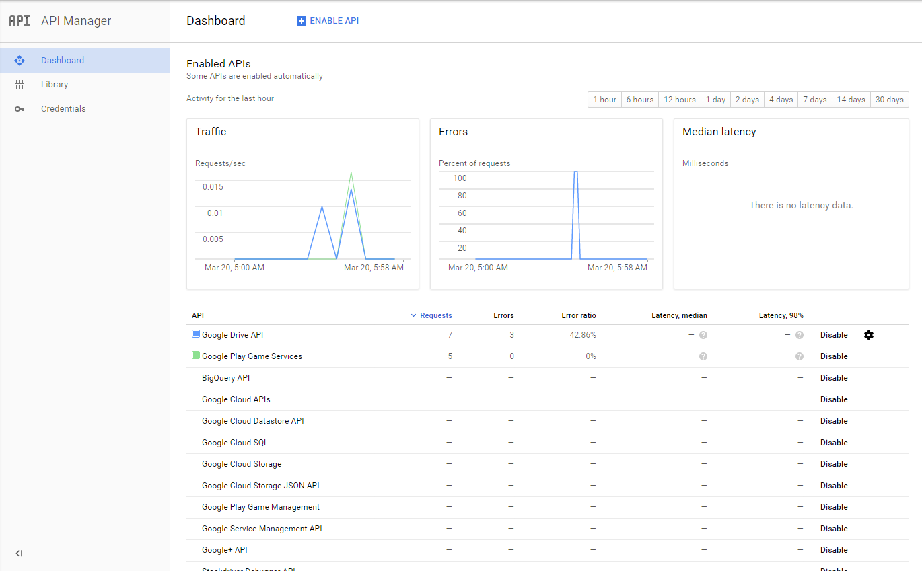The width and height of the screenshot is (922, 571).
Task: Click the API column header
Action: point(198,315)
